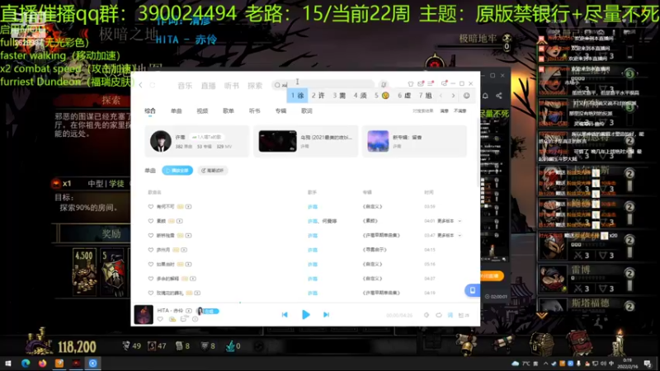Switch to the 专辑 search results tab
660x371 pixels.
click(x=280, y=111)
